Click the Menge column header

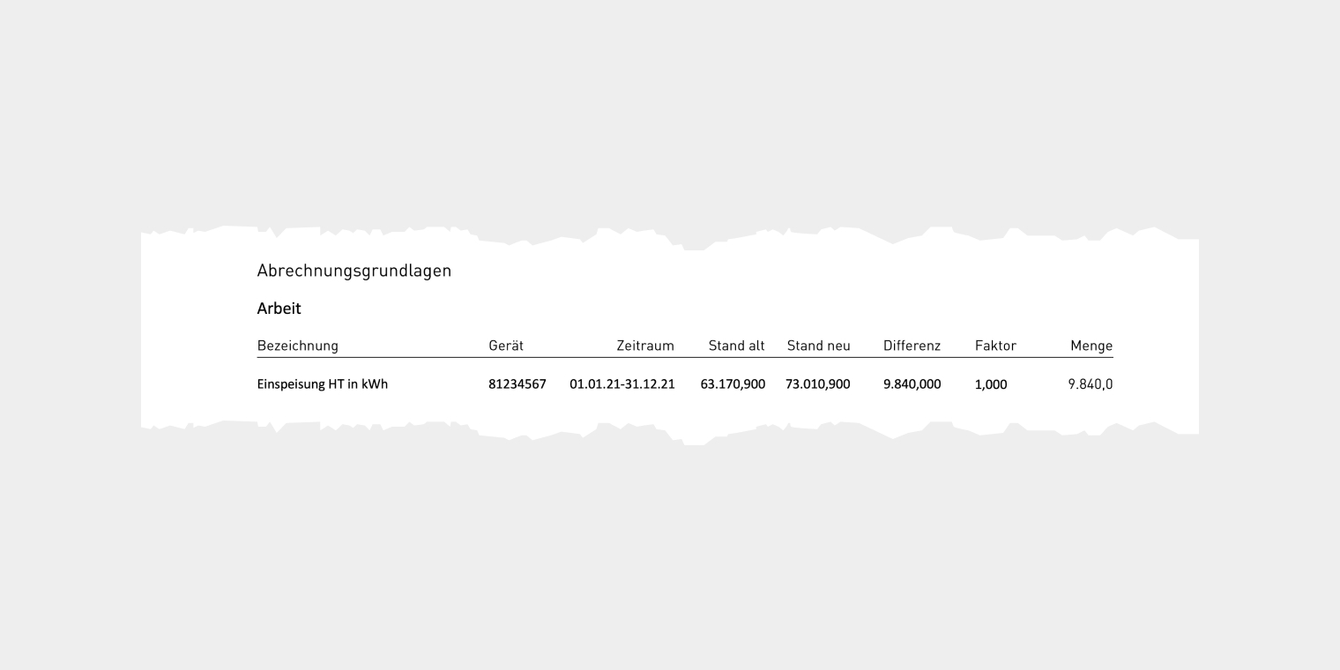1091,346
